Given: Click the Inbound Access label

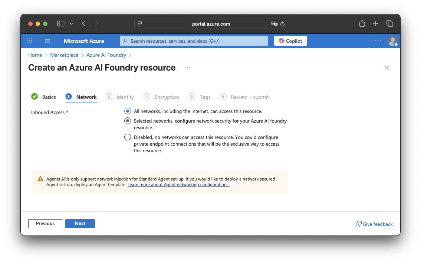Looking at the screenshot, I should (x=48, y=113).
